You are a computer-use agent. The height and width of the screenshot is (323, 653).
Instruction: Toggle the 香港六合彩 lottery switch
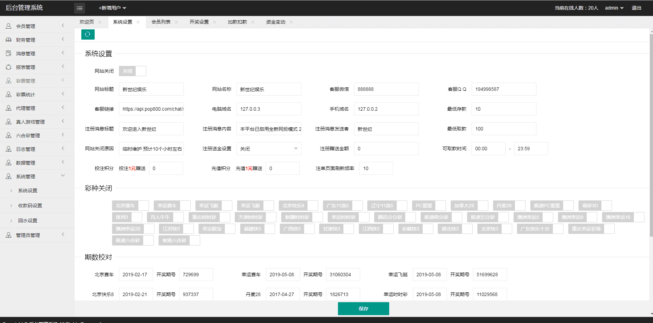point(179,240)
